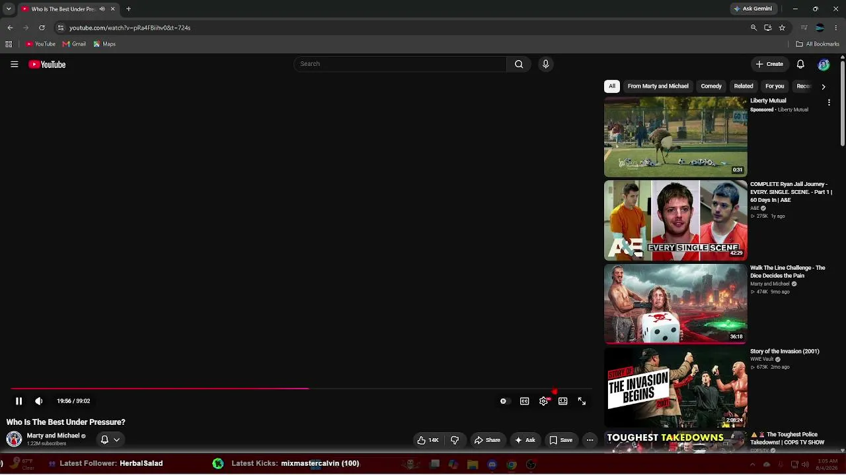The height and width of the screenshot is (475, 846).
Task: Close the YouTube browser tab
Action: click(112, 9)
